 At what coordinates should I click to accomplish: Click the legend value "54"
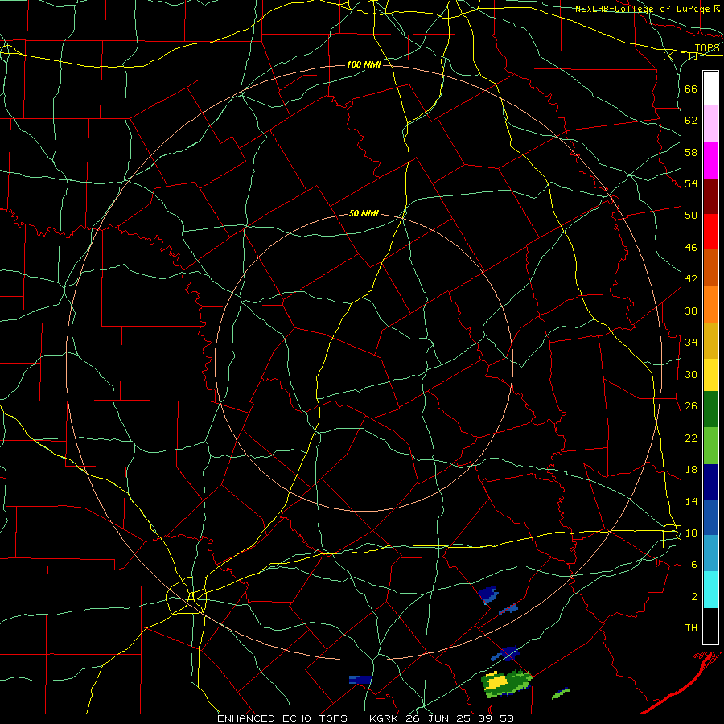[x=691, y=183]
